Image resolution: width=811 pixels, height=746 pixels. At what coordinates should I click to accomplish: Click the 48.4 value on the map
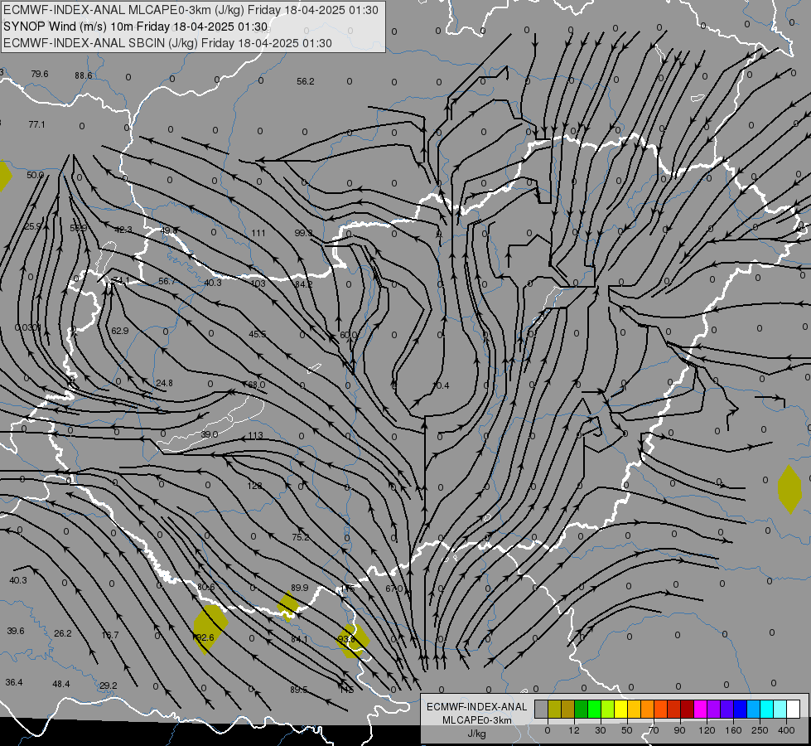click(61, 684)
